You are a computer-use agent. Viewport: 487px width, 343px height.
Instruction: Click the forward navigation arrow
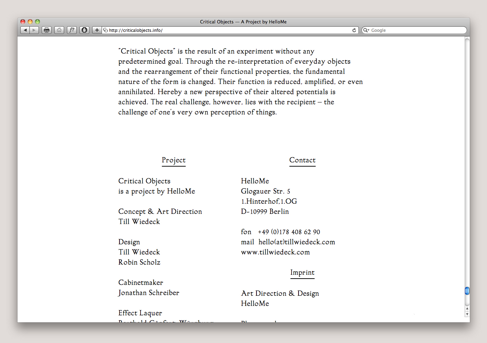point(34,30)
